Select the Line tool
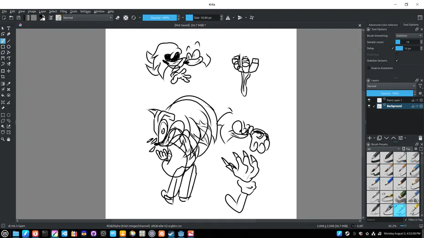 pos(8,41)
